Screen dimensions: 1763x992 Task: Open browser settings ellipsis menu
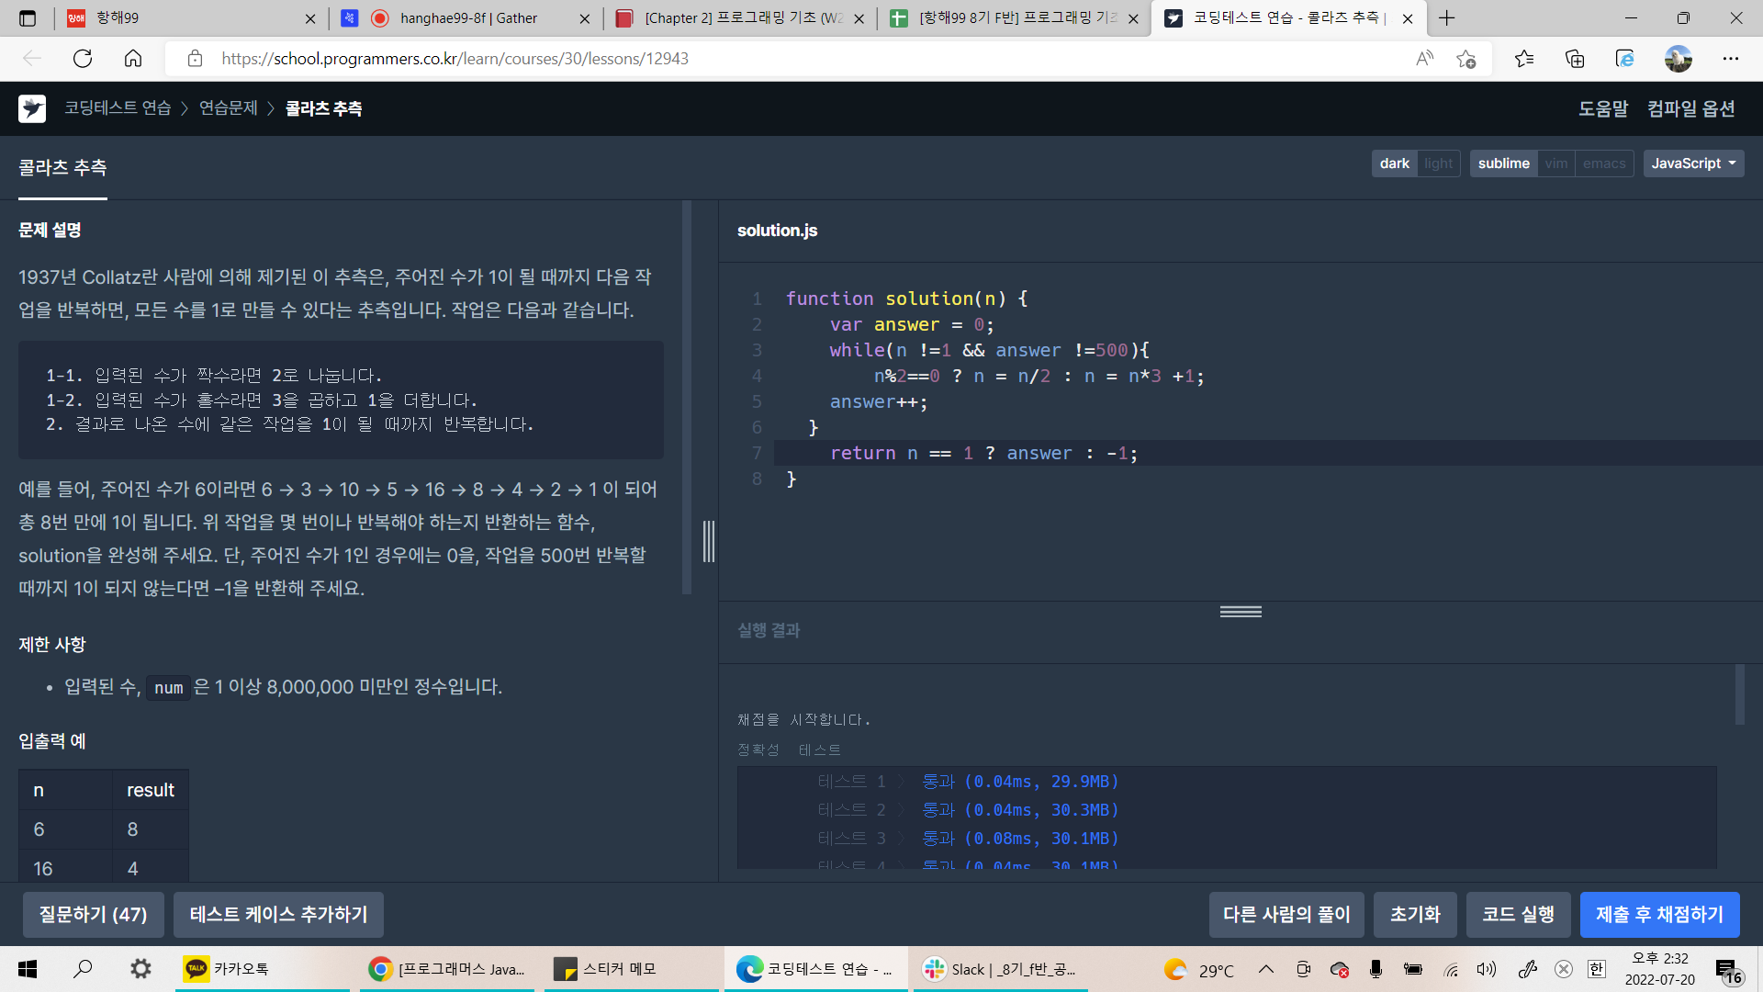[1731, 59]
